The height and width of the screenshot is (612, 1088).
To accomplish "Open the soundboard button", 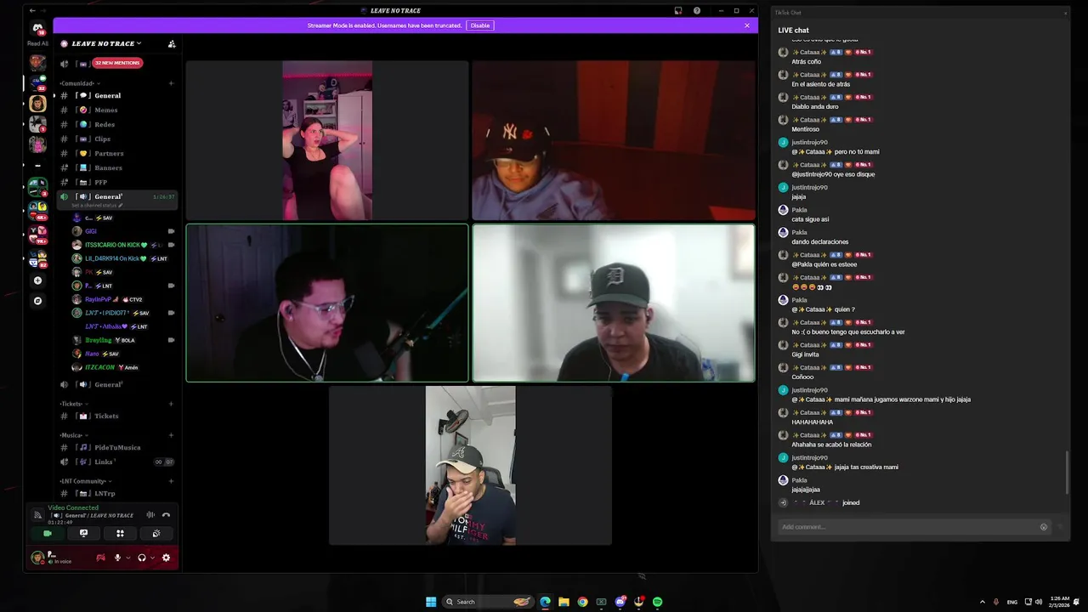I will 156,534.
